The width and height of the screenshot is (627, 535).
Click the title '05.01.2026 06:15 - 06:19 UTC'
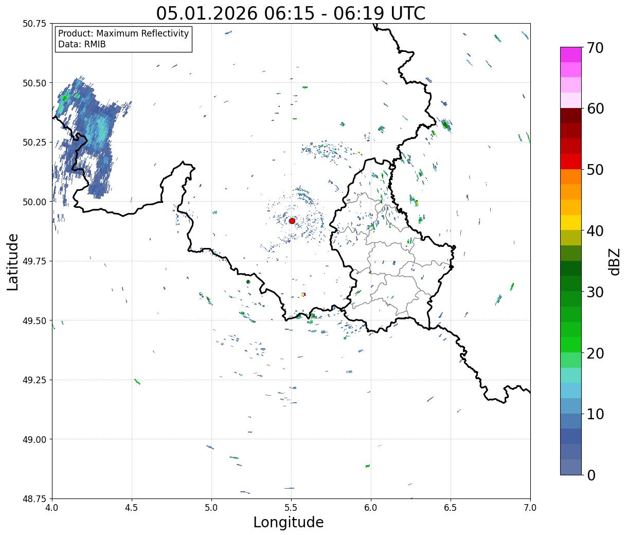tap(291, 13)
